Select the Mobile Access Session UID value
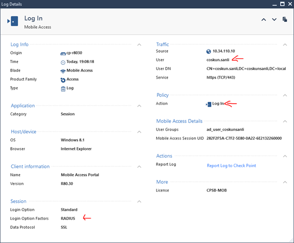 [x=244, y=138]
